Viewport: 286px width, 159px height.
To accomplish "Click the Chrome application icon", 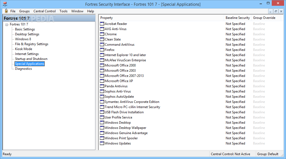I will 102,34.
